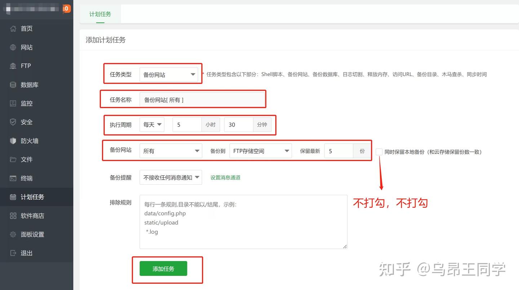
Task: Click the logout icon in the sidebar
Action: coord(13,253)
